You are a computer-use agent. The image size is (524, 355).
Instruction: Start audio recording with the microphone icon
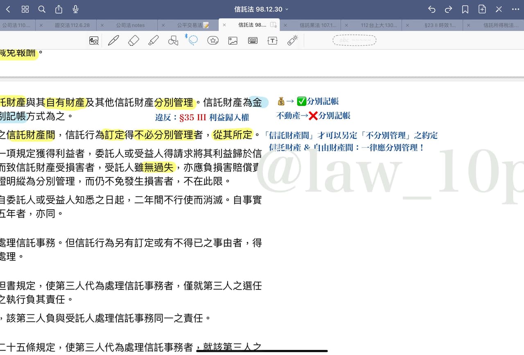[x=75, y=9]
